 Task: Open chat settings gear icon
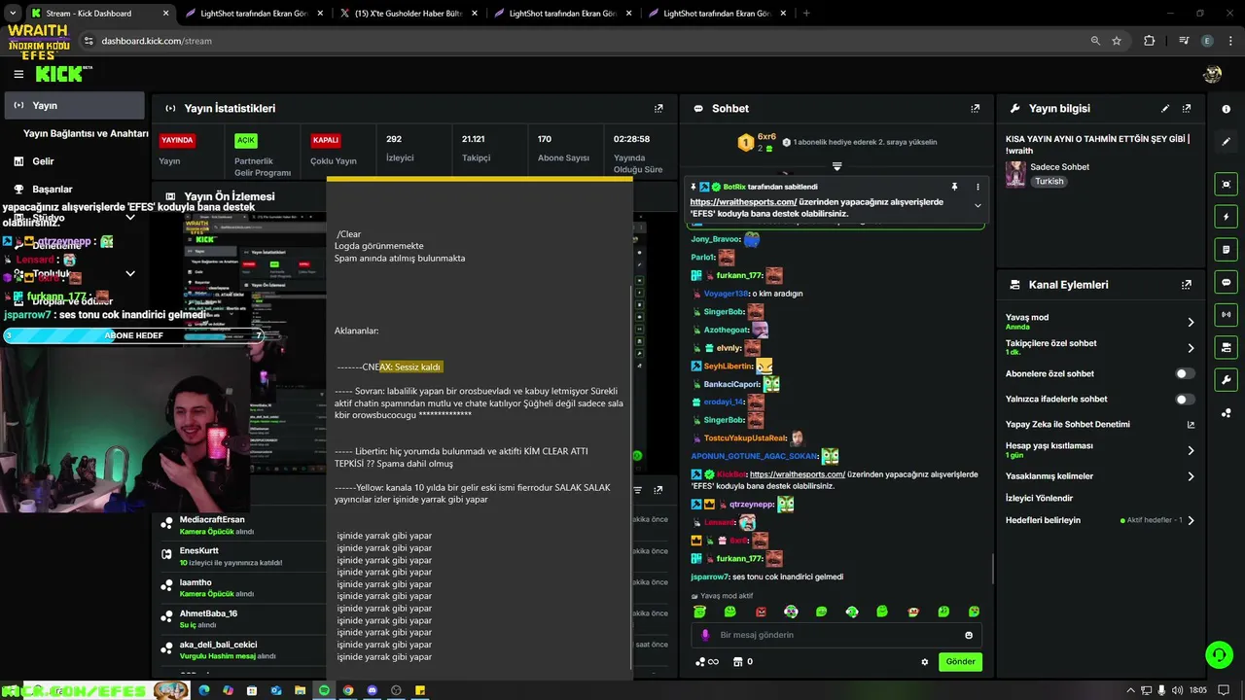tap(925, 662)
